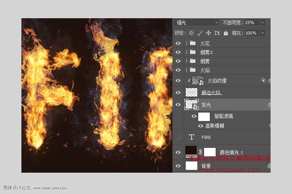The width and height of the screenshot is (292, 194).
Task: Click the 智能滤镜 white mask thumbnail
Action: pyautogui.click(x=204, y=116)
